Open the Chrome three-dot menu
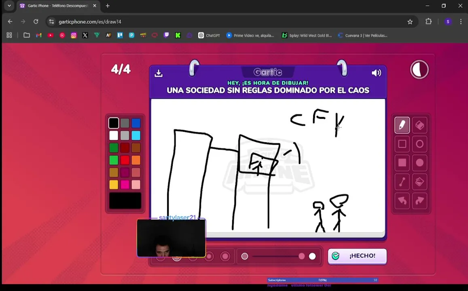 (461, 22)
